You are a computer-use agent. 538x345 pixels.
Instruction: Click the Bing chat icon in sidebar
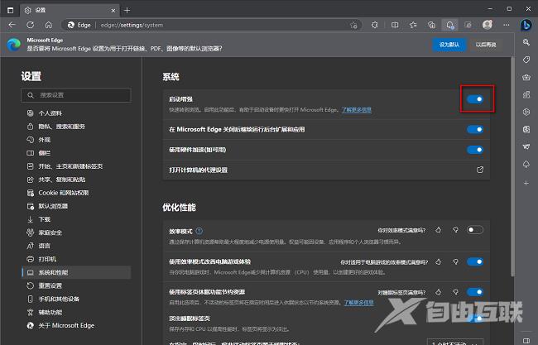(525, 26)
